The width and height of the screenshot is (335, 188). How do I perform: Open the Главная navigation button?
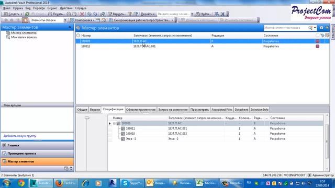point(37,145)
